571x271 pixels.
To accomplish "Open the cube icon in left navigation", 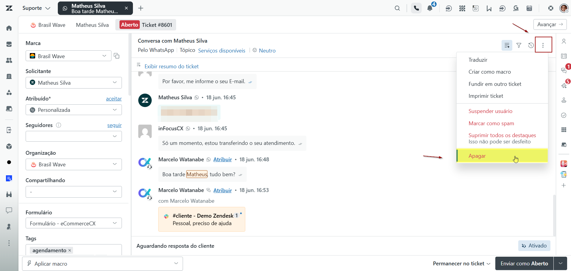I will [x=9, y=146].
